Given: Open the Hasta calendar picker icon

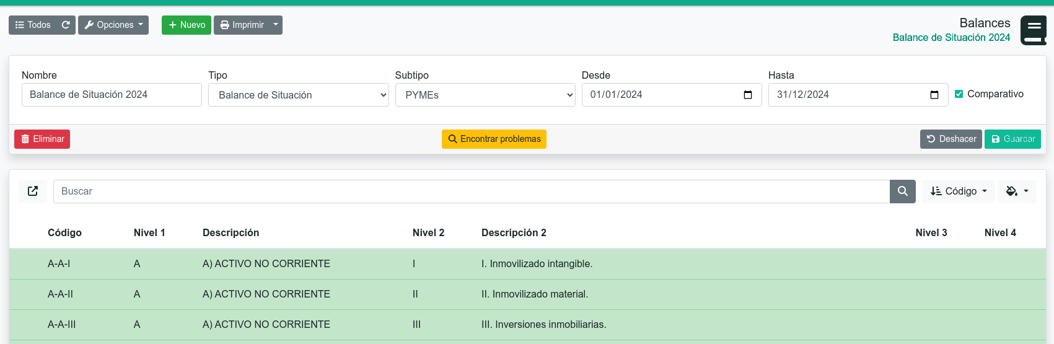Looking at the screenshot, I should coord(934,95).
